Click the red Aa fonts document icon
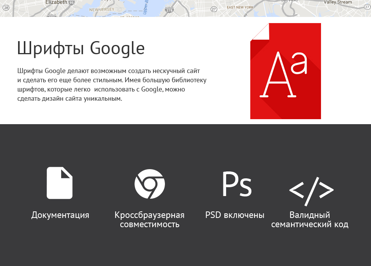 [x=286, y=71]
